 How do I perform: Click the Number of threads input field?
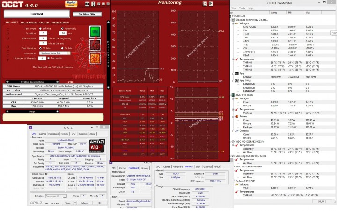(x=42, y=58)
